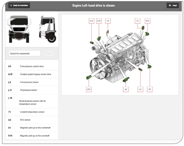
Task: Select L11 Oil pressure sensor row
Action: [32, 90]
